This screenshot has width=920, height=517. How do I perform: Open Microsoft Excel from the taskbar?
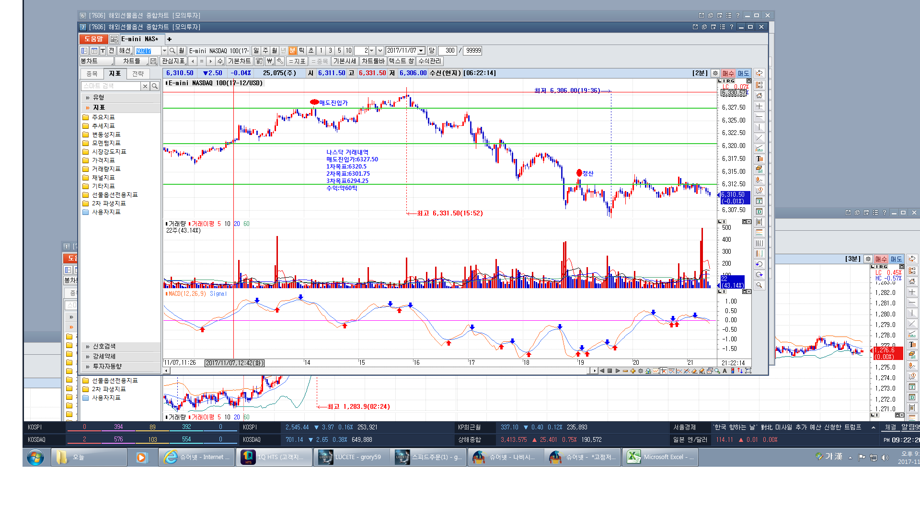point(660,457)
